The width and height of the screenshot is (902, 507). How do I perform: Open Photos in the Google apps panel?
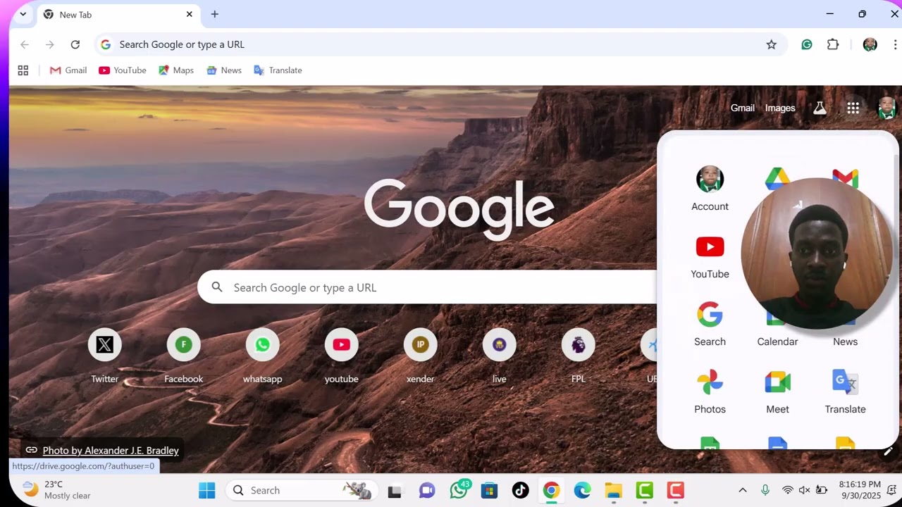pyautogui.click(x=710, y=392)
